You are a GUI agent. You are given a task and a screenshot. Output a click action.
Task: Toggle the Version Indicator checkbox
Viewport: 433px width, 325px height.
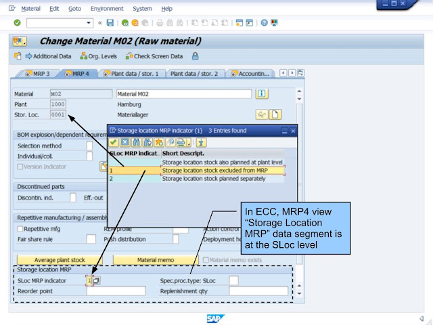coord(20,167)
